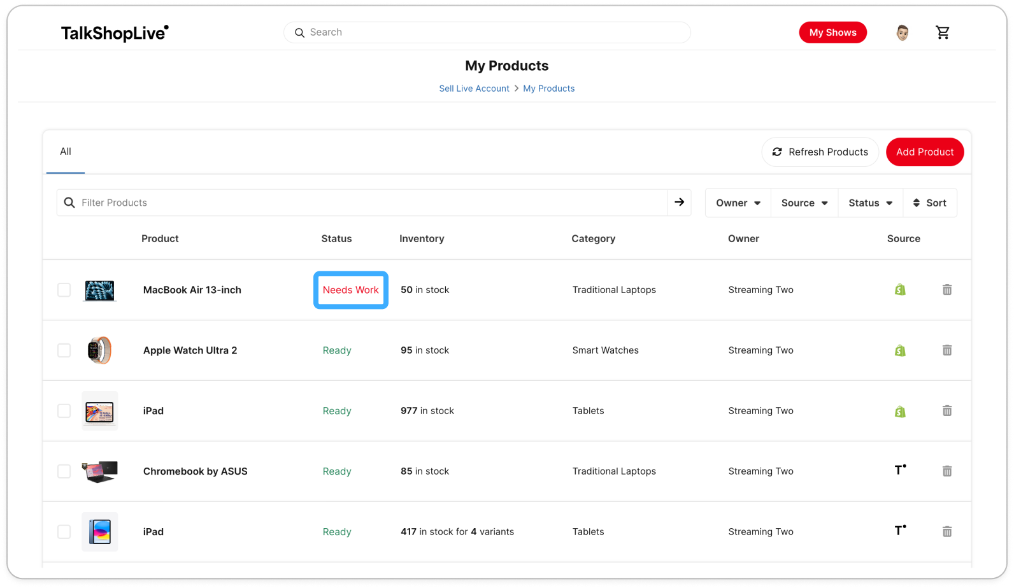Click Refresh Products
This screenshot has width=1014, height=588.
[820, 152]
